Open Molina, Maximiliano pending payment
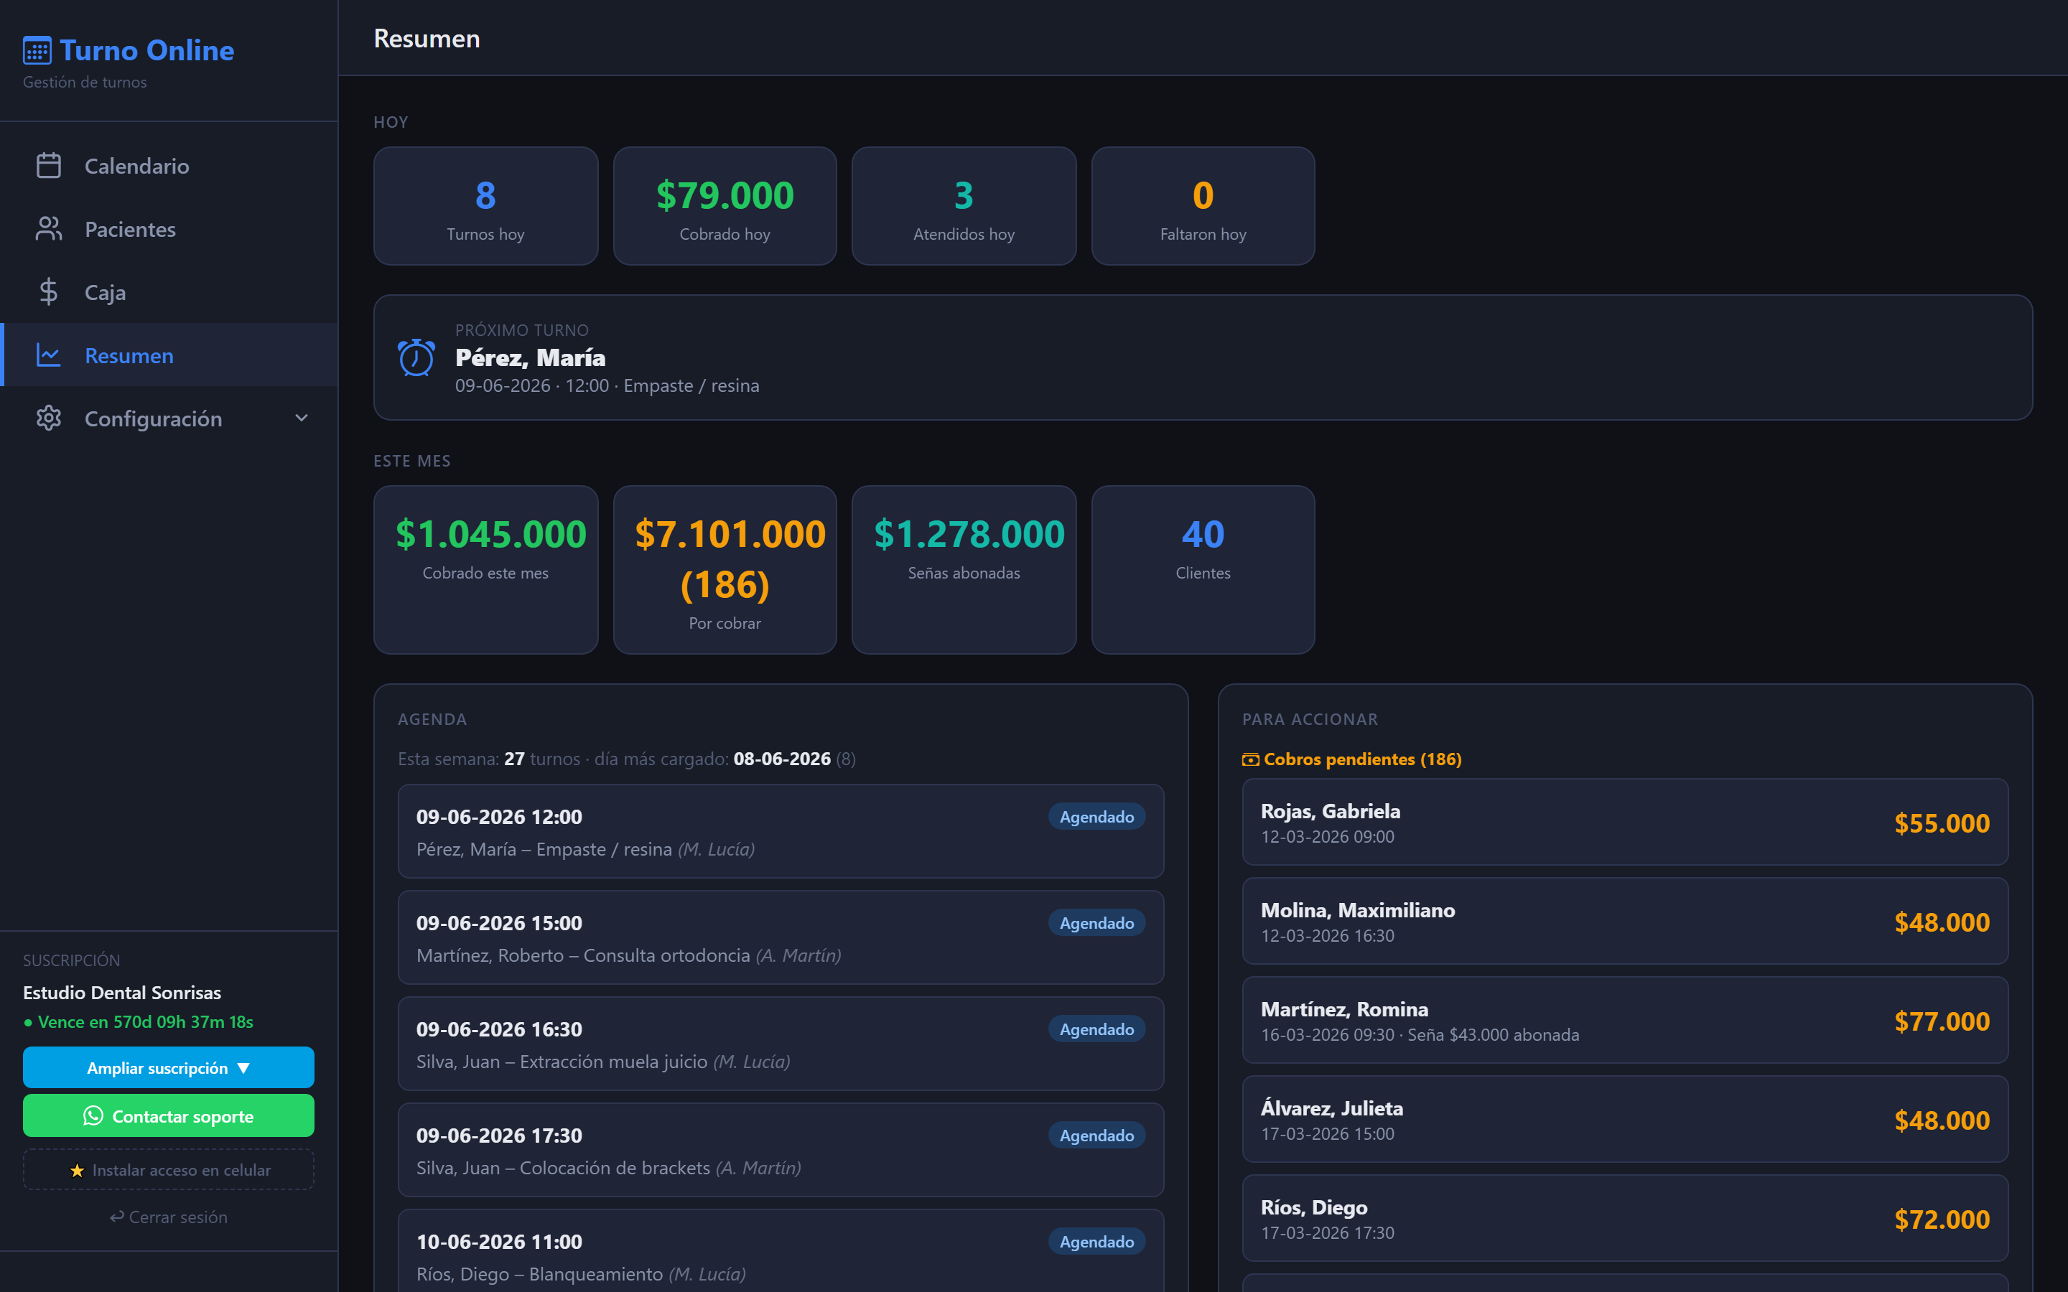This screenshot has height=1292, width=2068. [x=1626, y=921]
